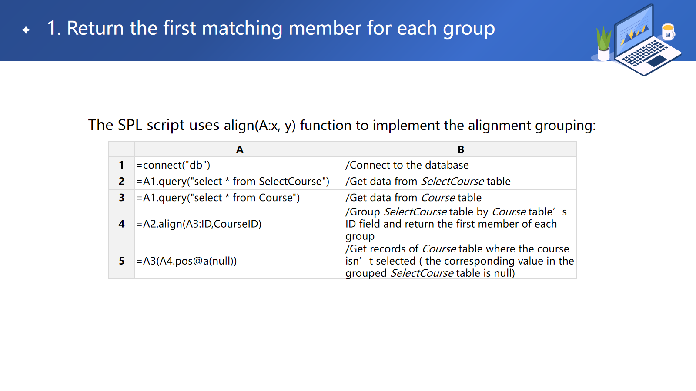
Task: Select row number 4
Action: click(121, 224)
